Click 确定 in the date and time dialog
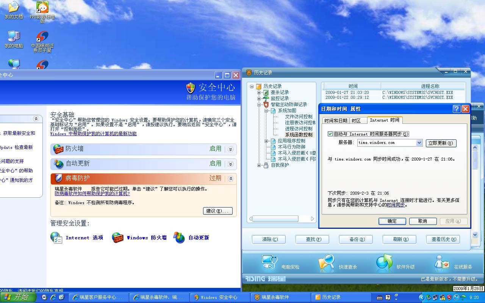This screenshot has height=303, width=485. tap(392, 221)
